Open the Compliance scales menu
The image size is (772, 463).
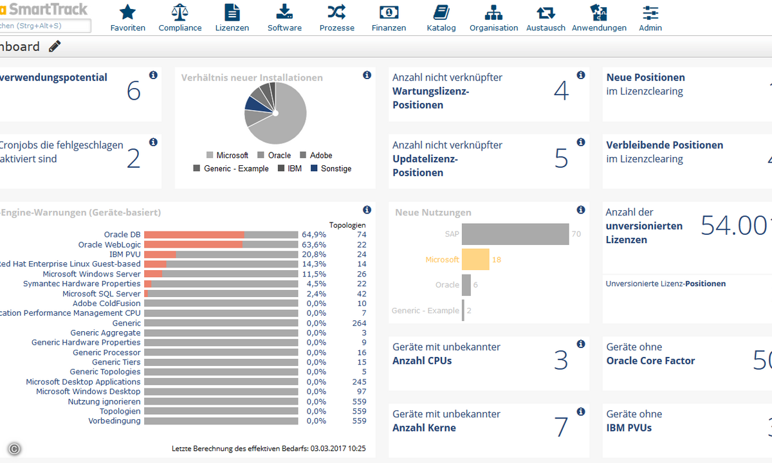[x=180, y=17]
